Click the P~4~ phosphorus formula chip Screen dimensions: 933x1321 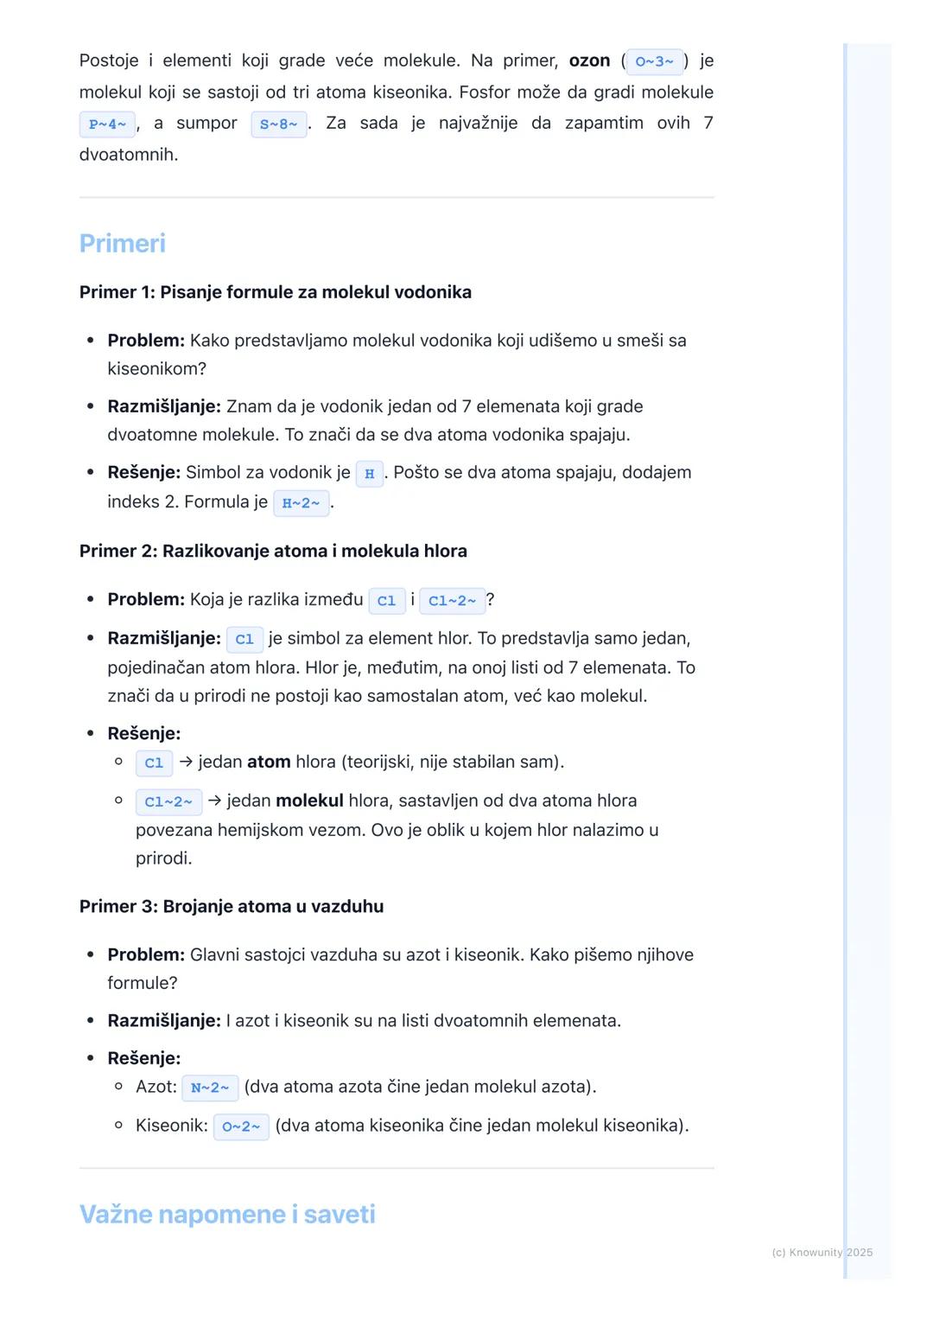tap(107, 124)
